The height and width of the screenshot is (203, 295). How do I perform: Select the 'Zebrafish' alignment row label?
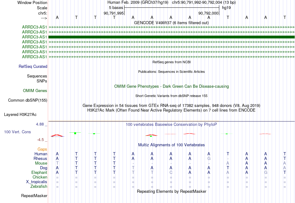pos(39,187)
